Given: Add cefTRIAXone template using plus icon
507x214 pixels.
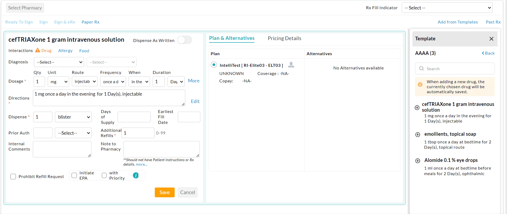Looking at the screenshot, I should 417,108.
